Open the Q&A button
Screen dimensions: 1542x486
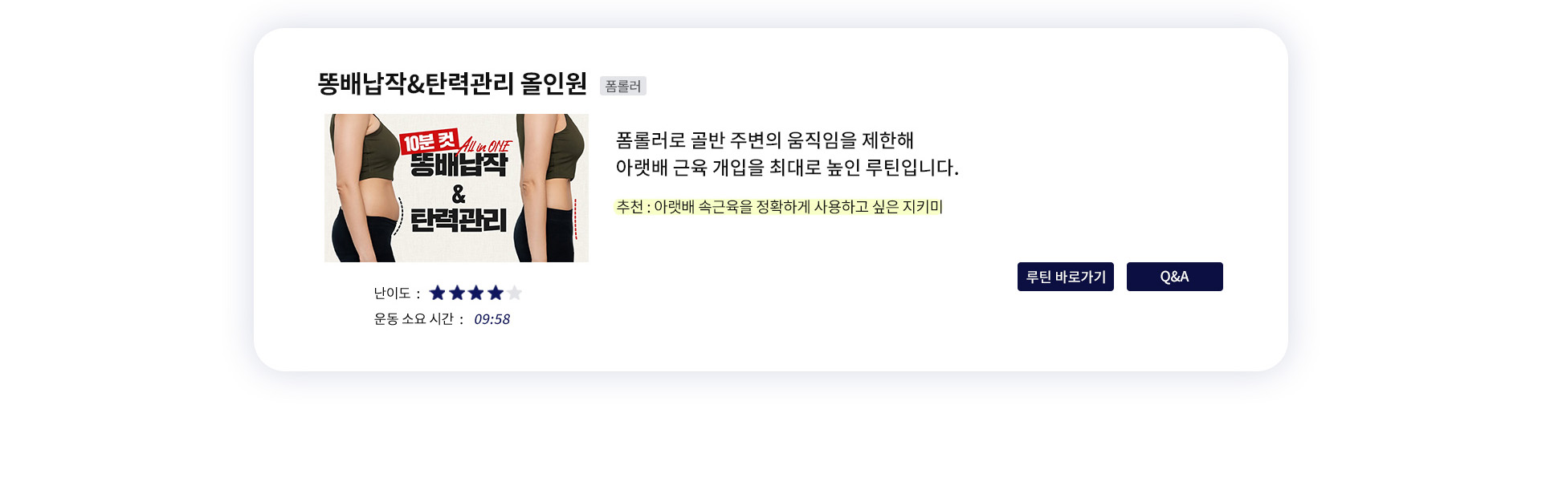(x=1175, y=277)
